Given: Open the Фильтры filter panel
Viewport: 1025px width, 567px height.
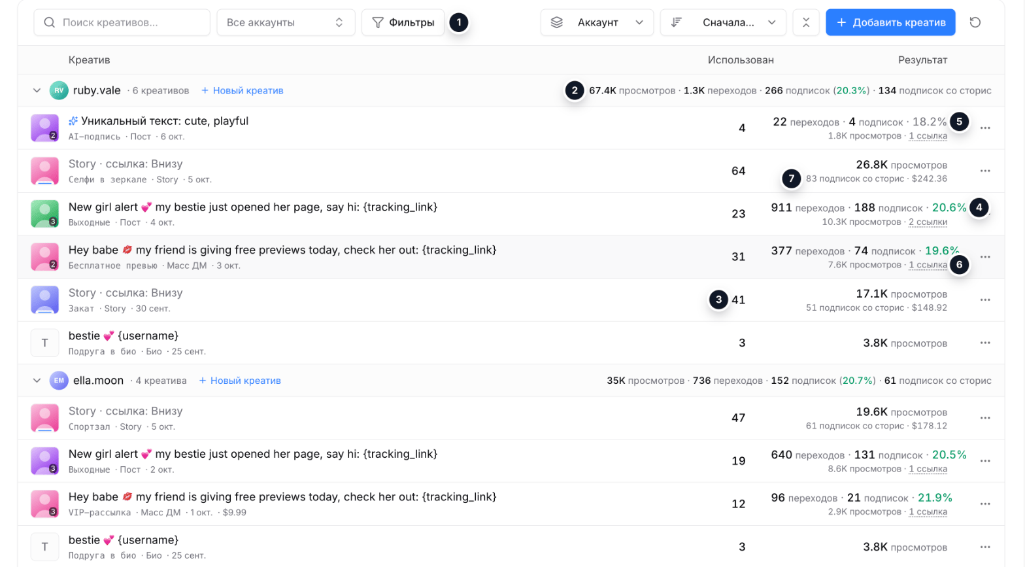Looking at the screenshot, I should pos(403,22).
